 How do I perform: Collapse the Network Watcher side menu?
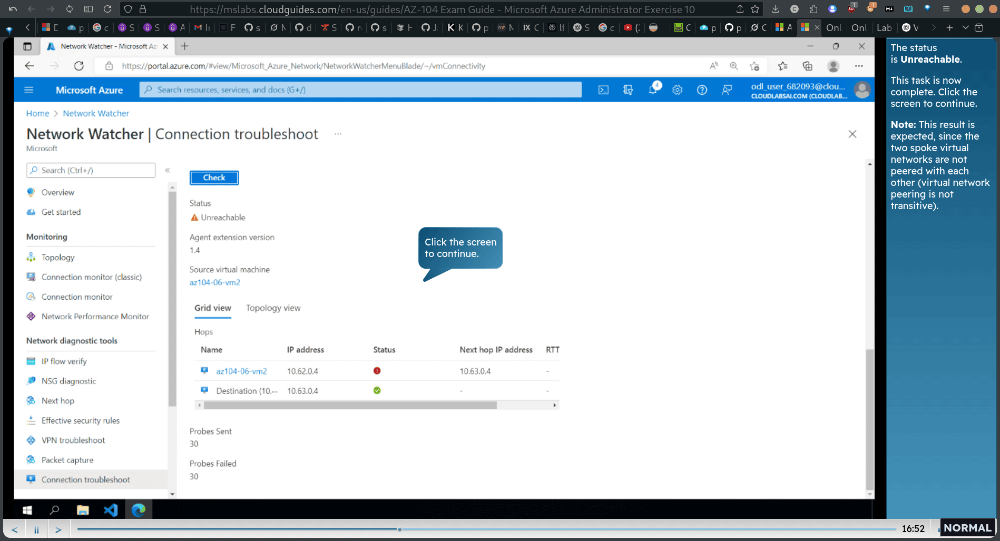pos(168,170)
